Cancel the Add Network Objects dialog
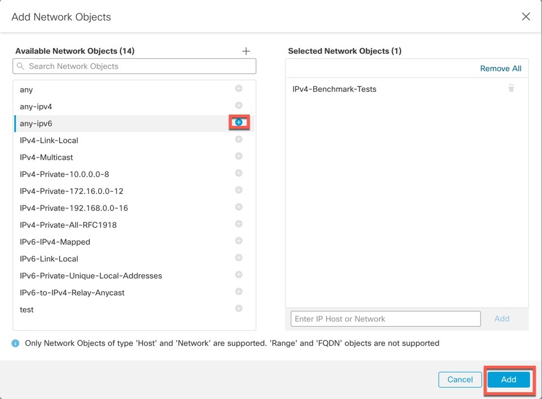 [460, 379]
